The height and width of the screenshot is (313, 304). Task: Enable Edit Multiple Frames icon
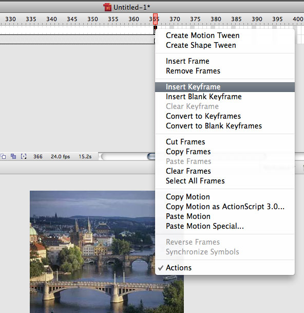click(13, 156)
